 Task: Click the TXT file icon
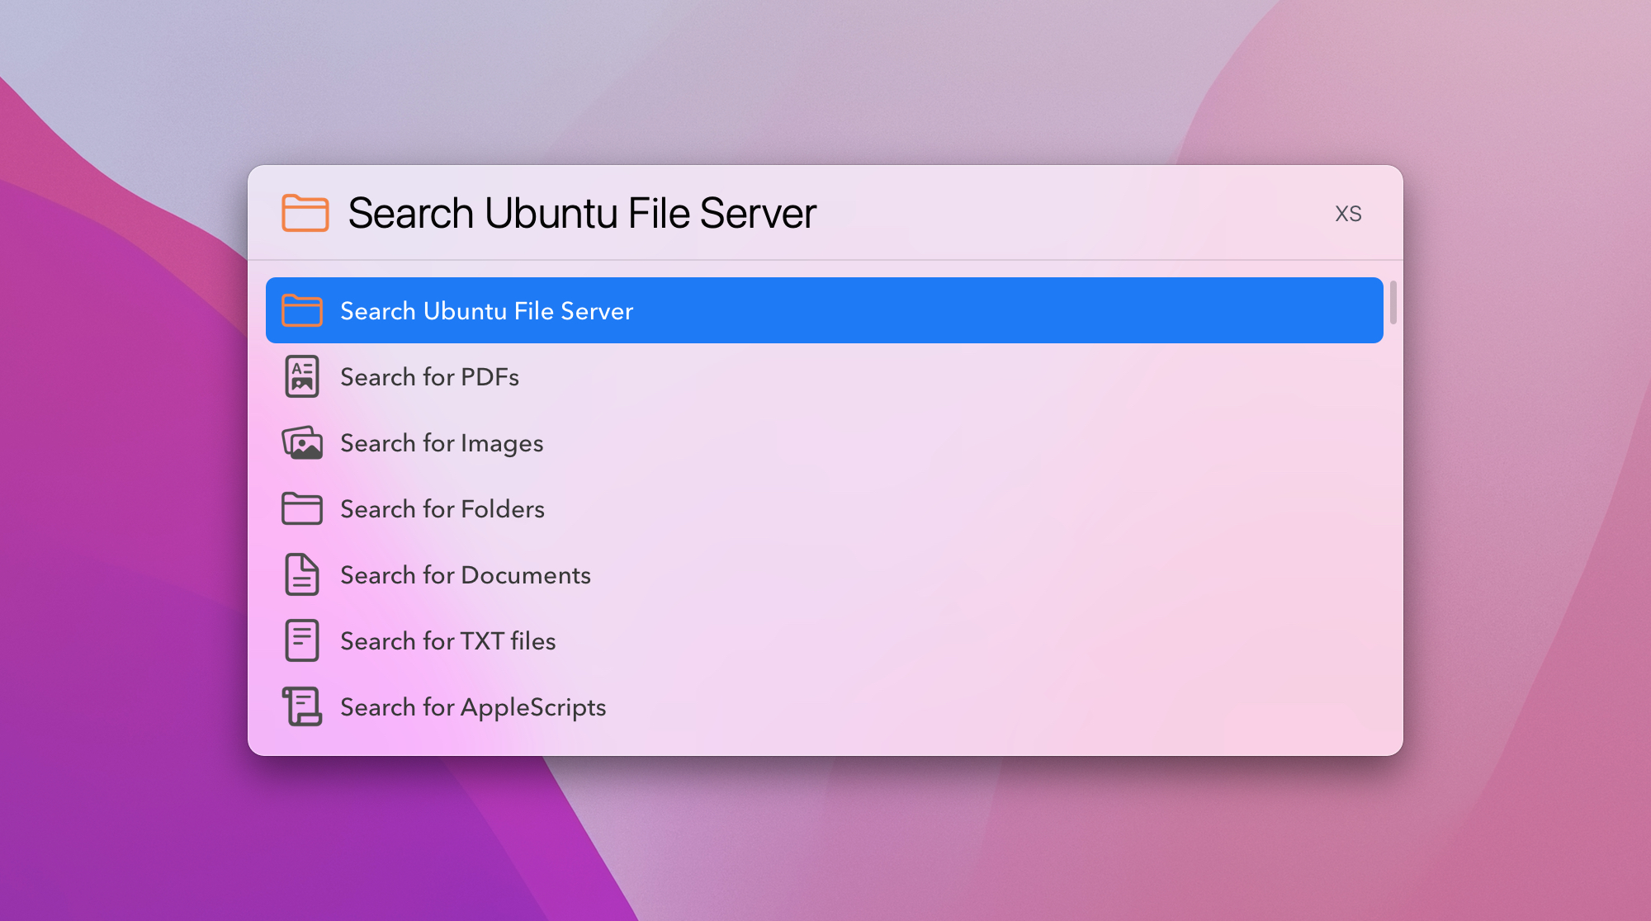[x=302, y=641]
